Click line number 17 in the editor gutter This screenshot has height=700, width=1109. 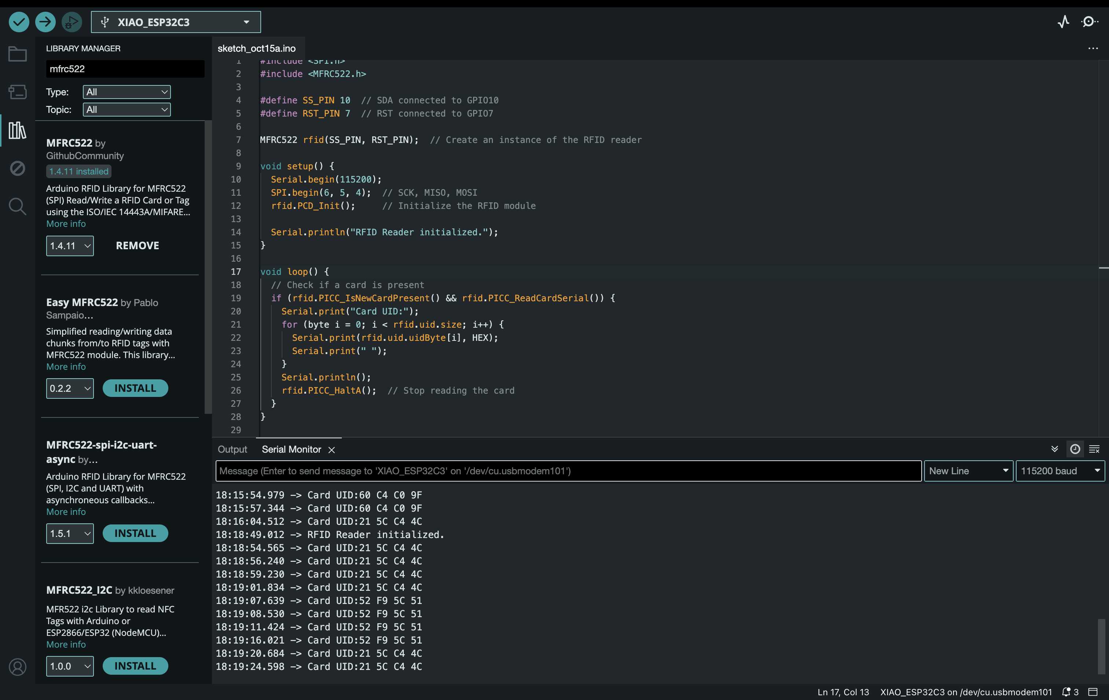point(236,272)
